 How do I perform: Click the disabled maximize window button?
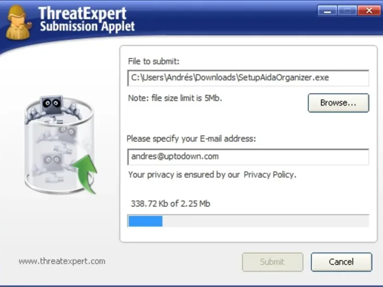pos(347,11)
